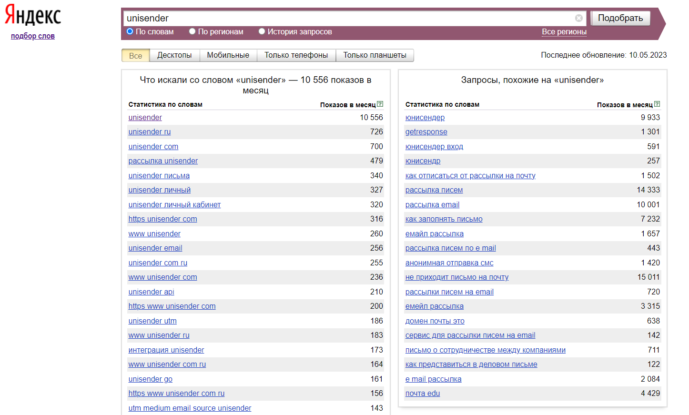
Task: Open the https unisender com keyword
Action: [163, 219]
